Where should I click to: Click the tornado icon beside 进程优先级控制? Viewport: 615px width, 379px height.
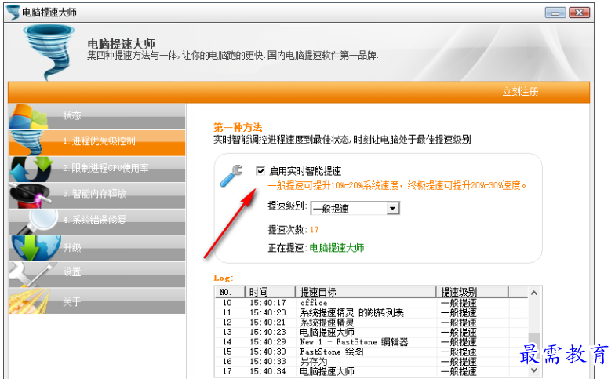tap(27, 143)
